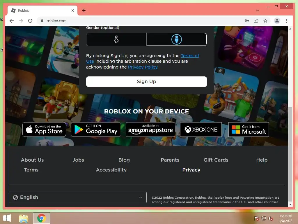Image resolution: width=298 pixels, height=224 pixels.
Task: Open the Privacy Policy link
Action: [x=143, y=67]
